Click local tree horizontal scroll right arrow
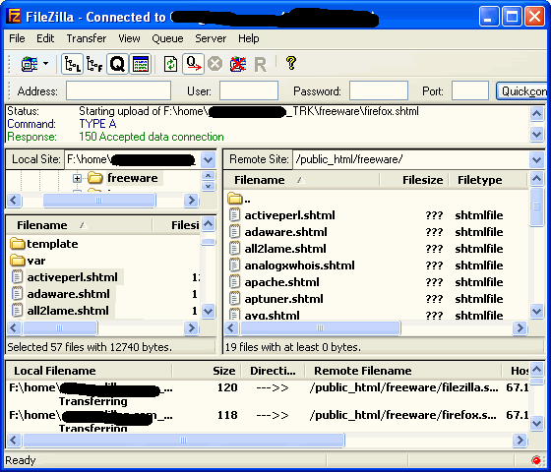Image resolution: width=551 pixels, height=472 pixels. coord(191,201)
